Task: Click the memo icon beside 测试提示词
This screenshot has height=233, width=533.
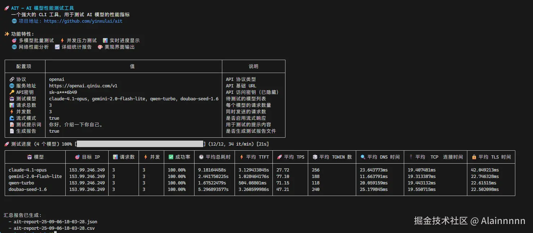Action: pyautogui.click(x=12, y=125)
